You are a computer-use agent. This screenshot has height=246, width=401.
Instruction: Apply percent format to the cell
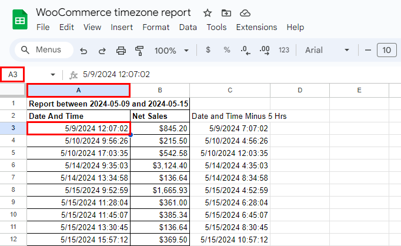[x=226, y=50]
